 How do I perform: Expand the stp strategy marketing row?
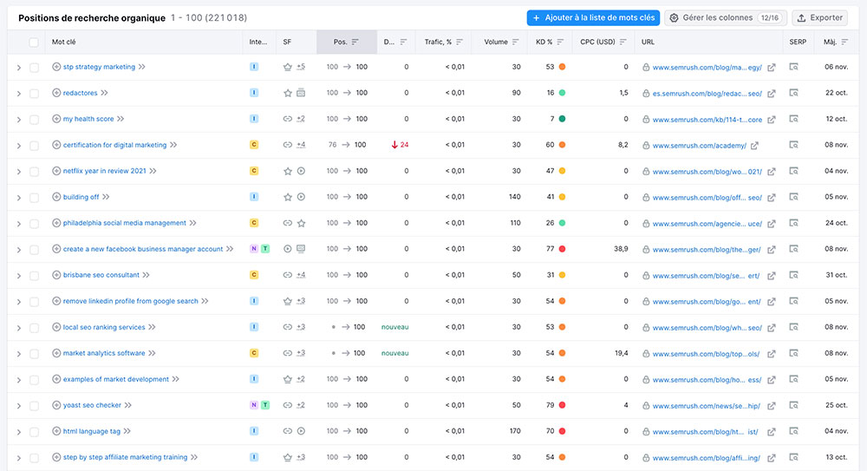point(19,68)
